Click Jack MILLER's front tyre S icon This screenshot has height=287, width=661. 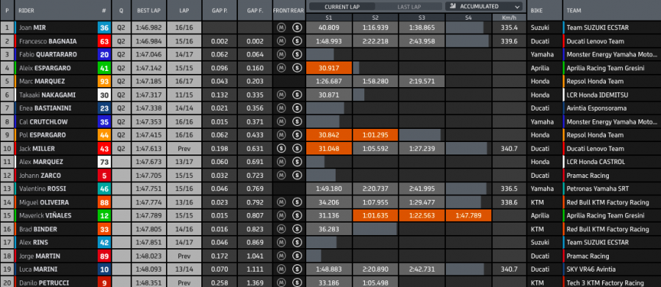coord(281,149)
